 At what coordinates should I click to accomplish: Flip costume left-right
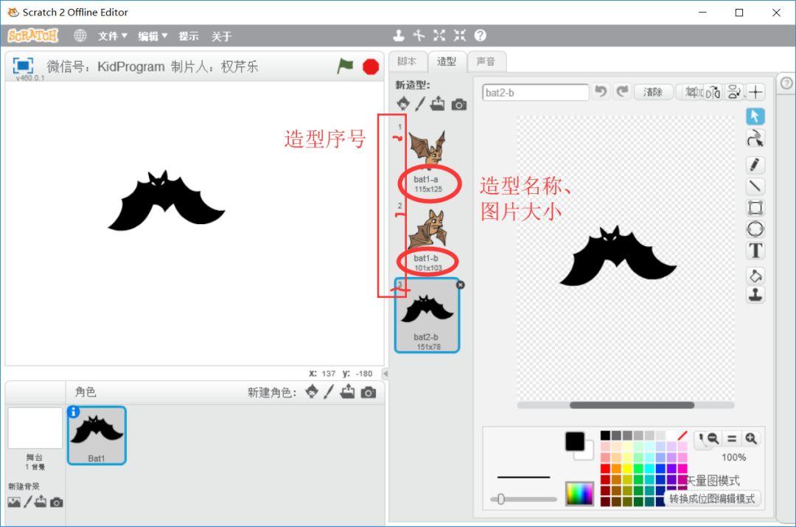pos(713,92)
